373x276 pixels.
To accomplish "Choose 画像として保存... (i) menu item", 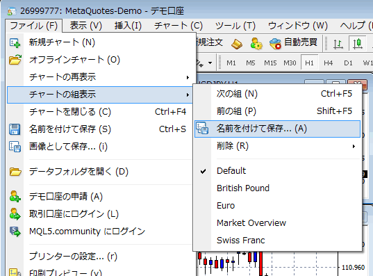I will (x=99, y=147).
